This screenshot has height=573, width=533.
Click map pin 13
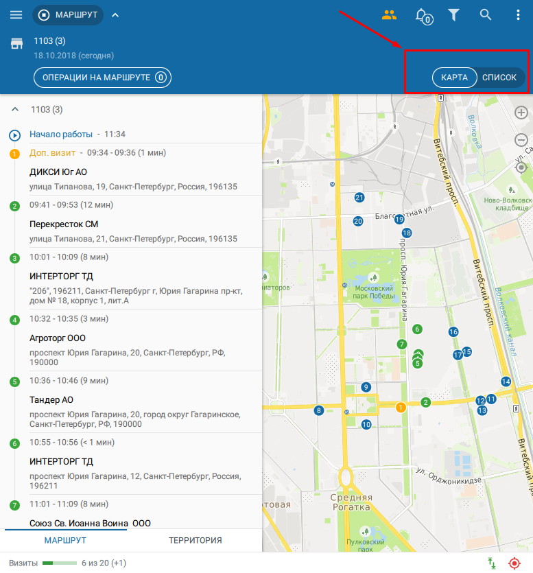coord(482,410)
